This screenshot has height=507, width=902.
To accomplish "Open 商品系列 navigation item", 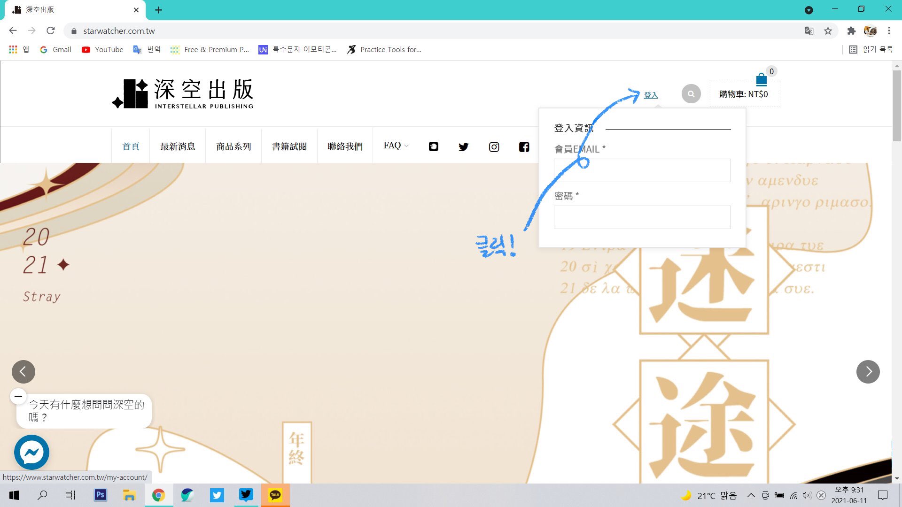I will [233, 146].
